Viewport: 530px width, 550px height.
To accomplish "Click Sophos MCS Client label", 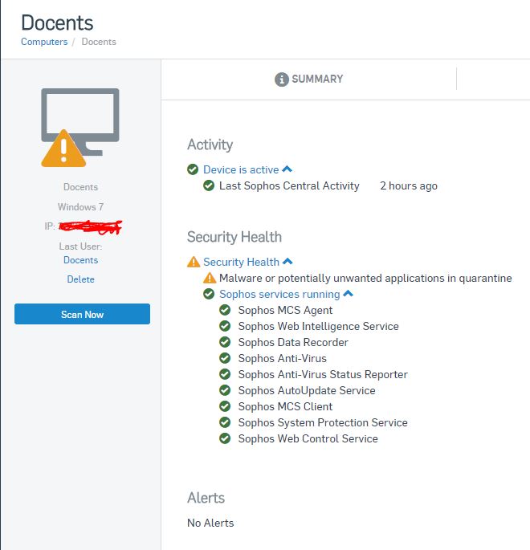I will (285, 406).
